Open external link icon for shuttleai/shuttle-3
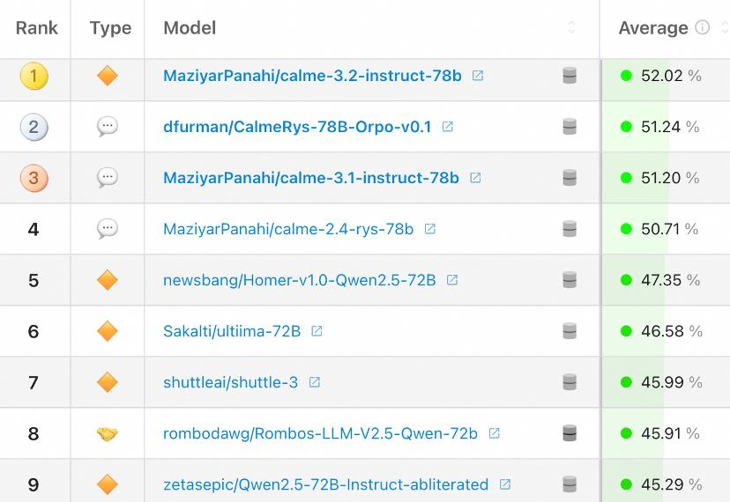Screen dimensions: 730x502 [x=314, y=382]
